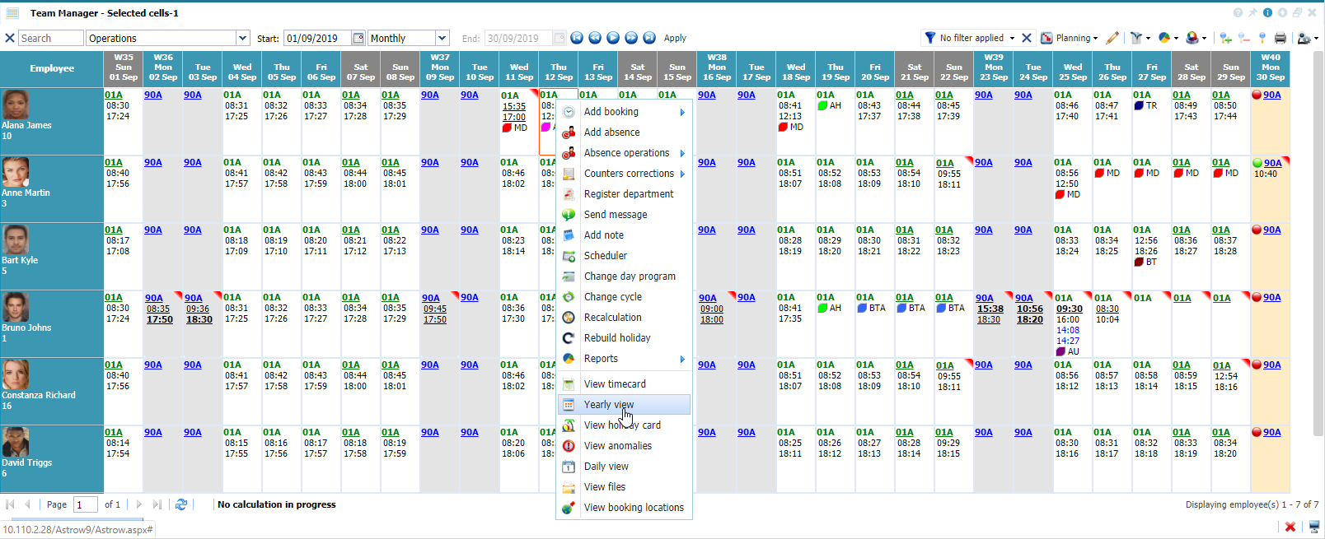Click the print icon in the toolbar
Image resolution: width=1325 pixels, height=539 pixels.
tap(1280, 38)
